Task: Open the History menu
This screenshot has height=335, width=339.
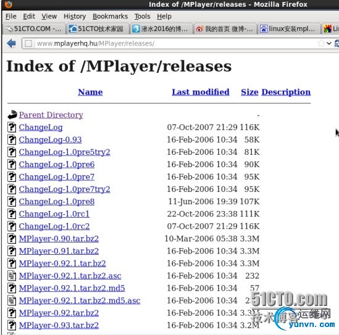Action: coord(75,17)
